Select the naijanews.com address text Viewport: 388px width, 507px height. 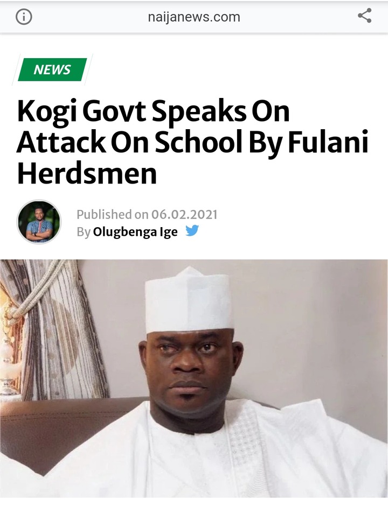(x=194, y=17)
